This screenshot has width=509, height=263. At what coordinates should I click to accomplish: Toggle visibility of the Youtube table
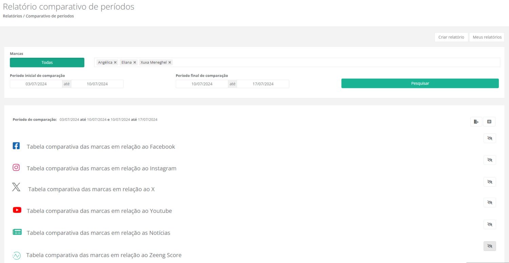tap(489, 202)
